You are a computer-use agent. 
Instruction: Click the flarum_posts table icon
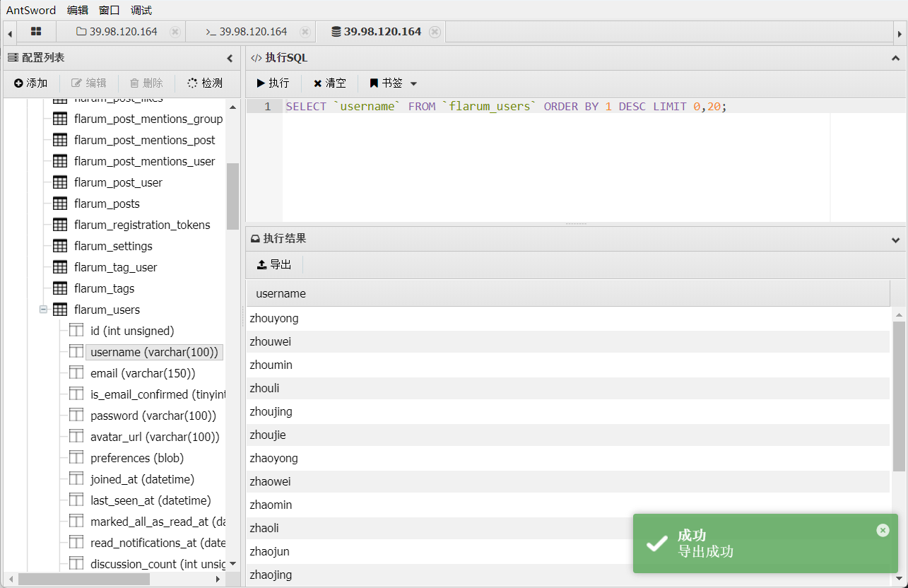[x=60, y=204]
